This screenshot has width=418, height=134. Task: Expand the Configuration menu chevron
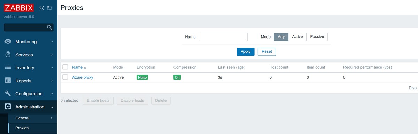52,94
